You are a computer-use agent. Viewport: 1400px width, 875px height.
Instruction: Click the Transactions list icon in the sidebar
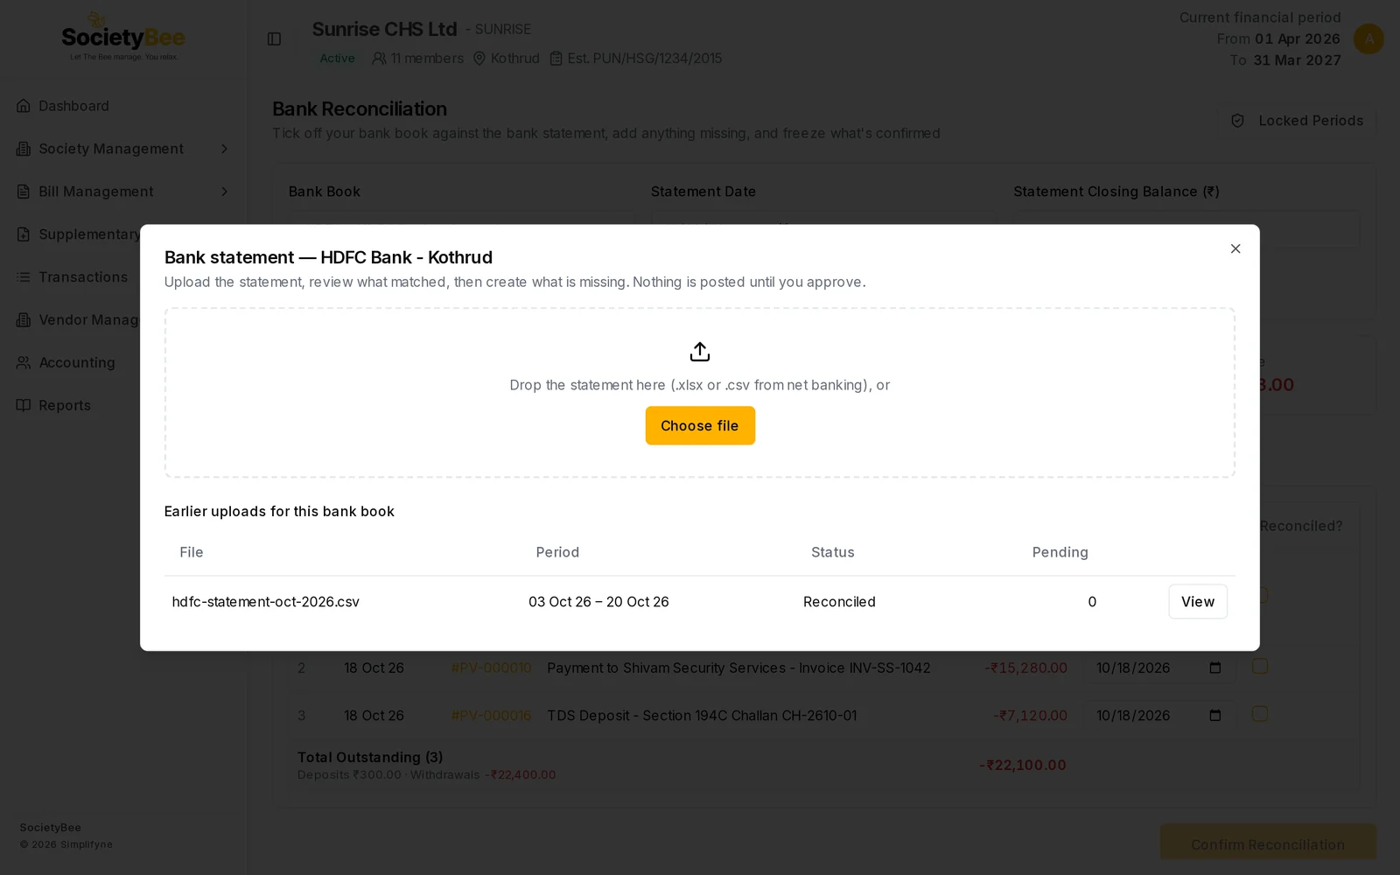point(24,277)
